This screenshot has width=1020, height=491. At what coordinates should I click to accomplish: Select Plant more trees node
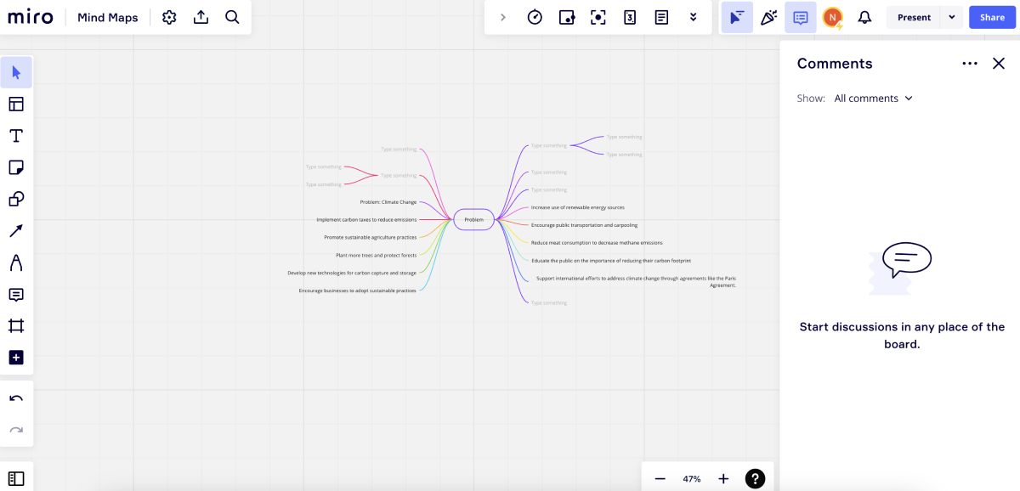tap(377, 255)
